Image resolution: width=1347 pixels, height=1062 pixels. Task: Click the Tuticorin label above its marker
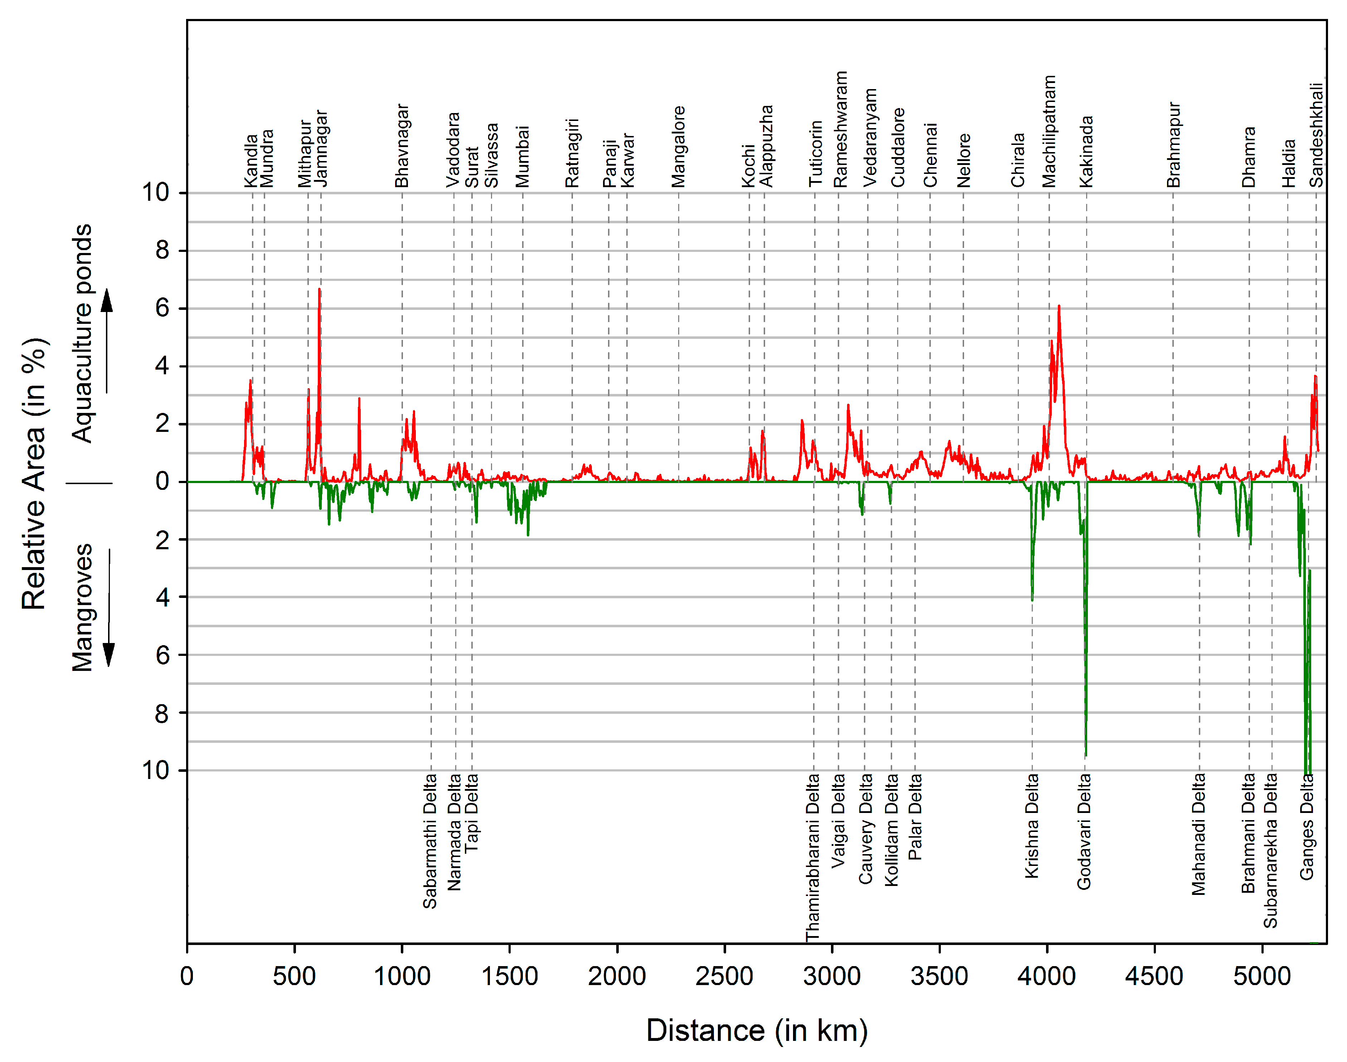(815, 155)
